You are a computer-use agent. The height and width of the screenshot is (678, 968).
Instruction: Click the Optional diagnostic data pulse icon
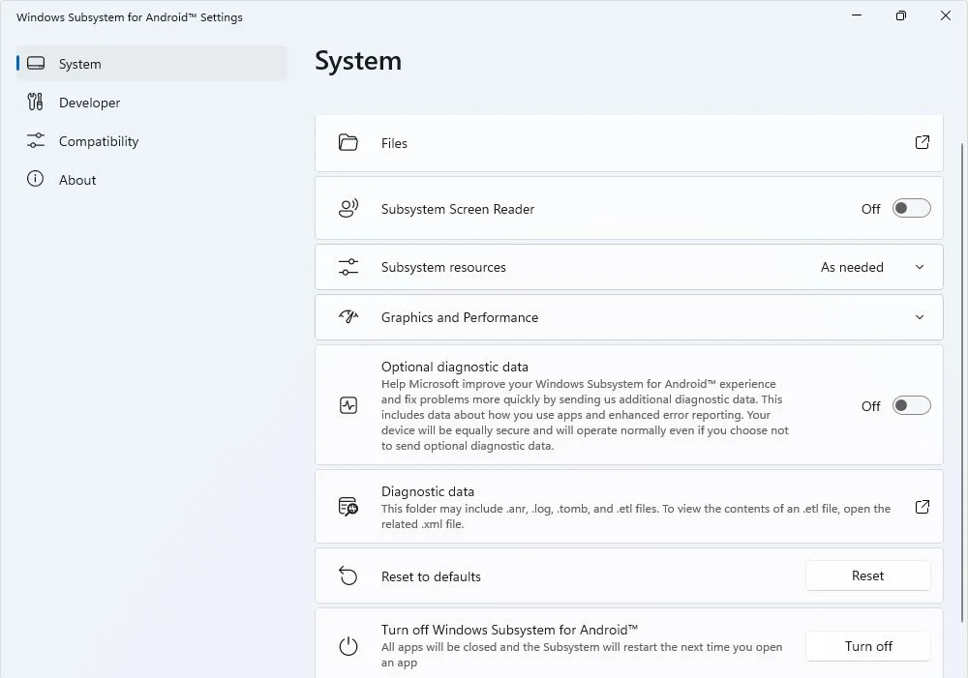point(348,405)
